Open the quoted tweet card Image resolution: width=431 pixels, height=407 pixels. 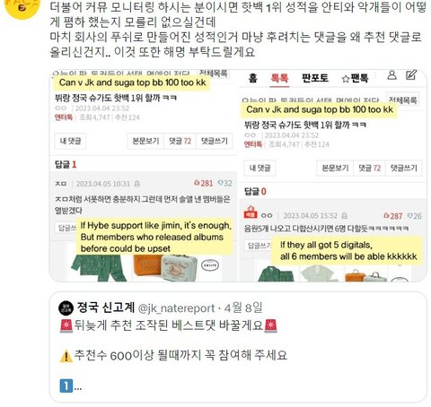pyautogui.click(x=238, y=347)
